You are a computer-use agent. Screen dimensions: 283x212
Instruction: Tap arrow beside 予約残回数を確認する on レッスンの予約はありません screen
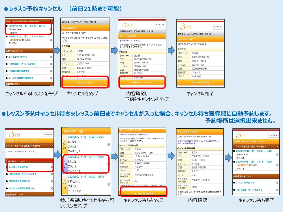[52, 181]
